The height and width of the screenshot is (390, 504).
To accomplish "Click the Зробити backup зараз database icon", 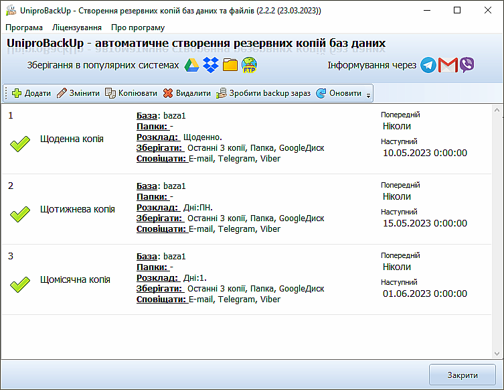I will [221, 93].
